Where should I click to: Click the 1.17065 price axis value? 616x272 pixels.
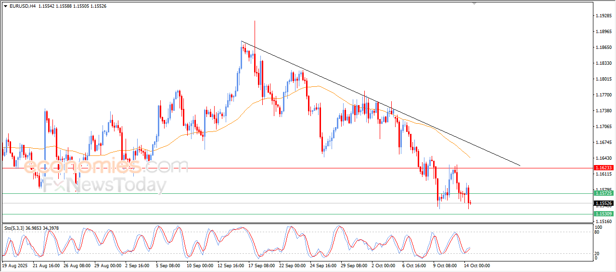click(x=604, y=127)
